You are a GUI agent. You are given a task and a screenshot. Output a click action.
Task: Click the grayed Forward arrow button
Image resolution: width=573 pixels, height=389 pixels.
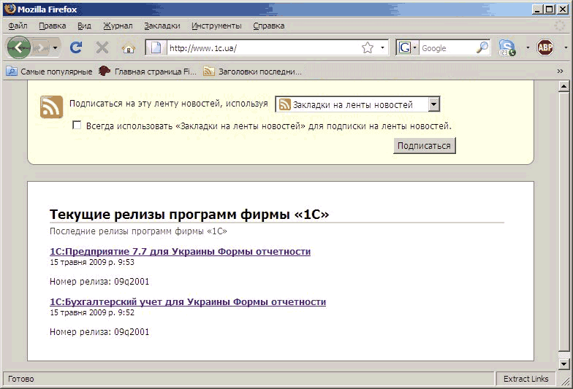pos(40,48)
